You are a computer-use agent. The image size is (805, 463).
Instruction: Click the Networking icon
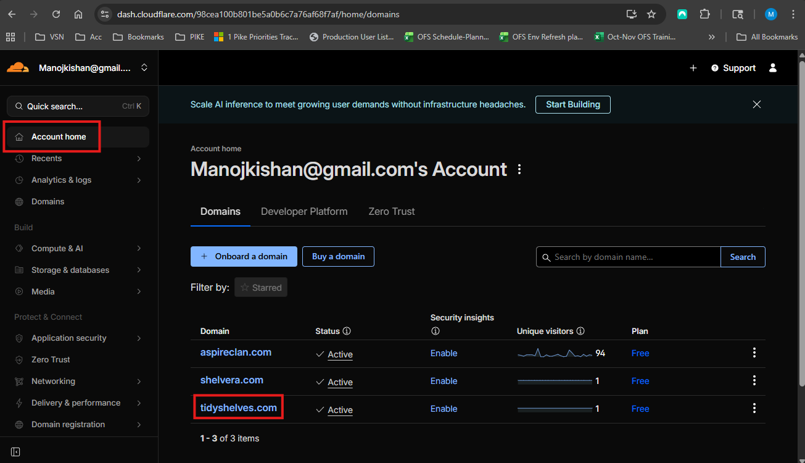point(19,382)
